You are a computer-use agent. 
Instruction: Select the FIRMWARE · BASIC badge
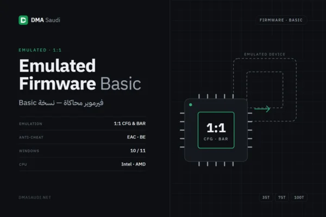click(x=281, y=20)
